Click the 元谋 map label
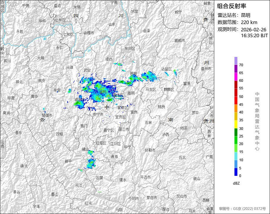Viewport: 270px width, 214px height. (70, 67)
